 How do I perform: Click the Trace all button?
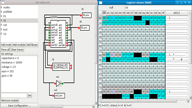point(5,50)
